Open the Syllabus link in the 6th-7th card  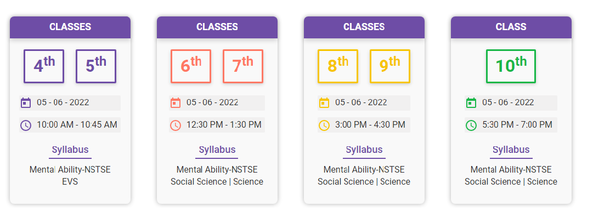click(x=217, y=150)
